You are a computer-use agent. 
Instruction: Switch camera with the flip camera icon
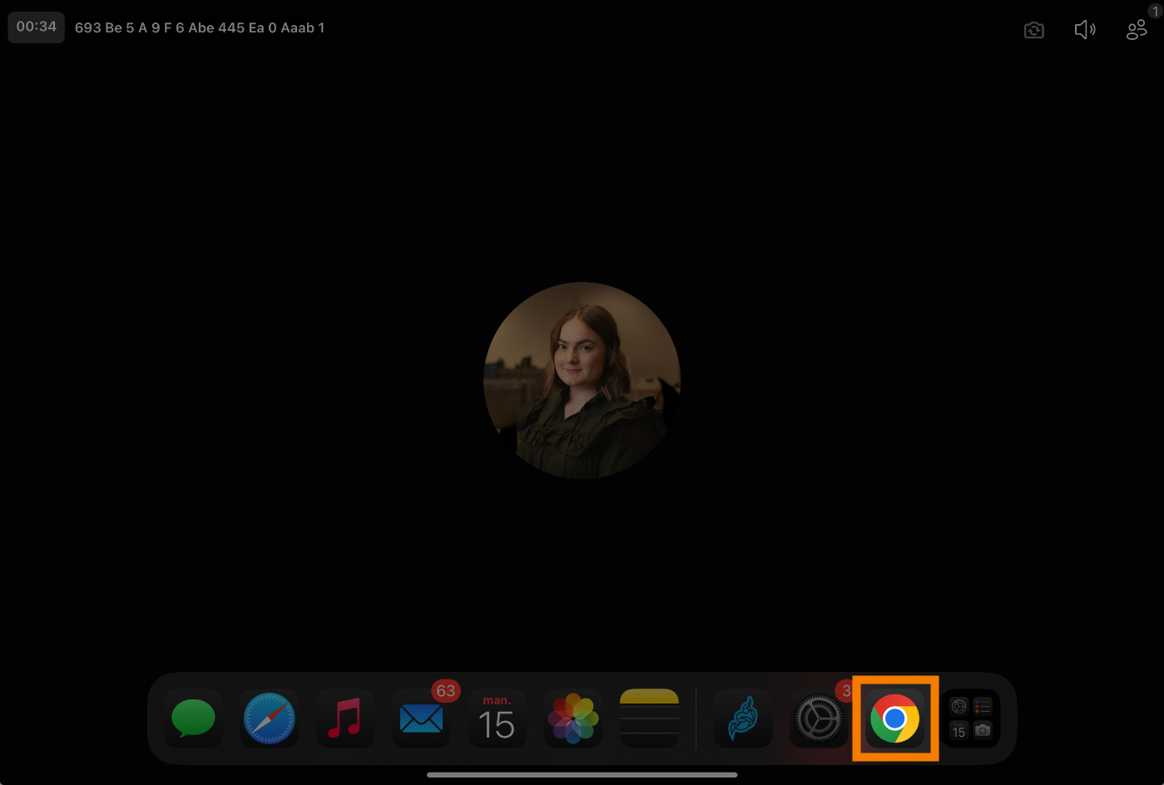click(1033, 30)
